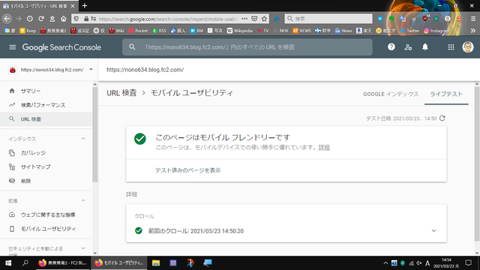This screenshot has height=270, width=480.
Task: Open Firefox history clock icon
Action: tap(30, 19)
